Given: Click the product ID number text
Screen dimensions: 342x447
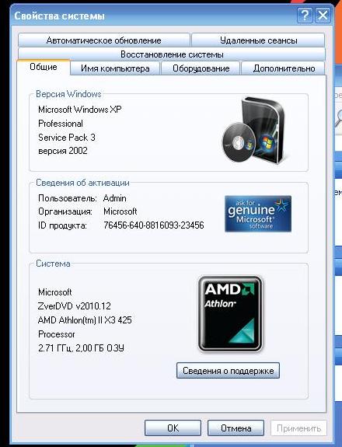Looking at the screenshot, I should coord(154,225).
